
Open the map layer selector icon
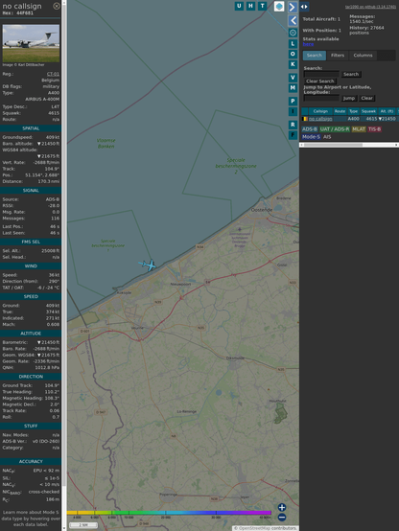(279, 6)
